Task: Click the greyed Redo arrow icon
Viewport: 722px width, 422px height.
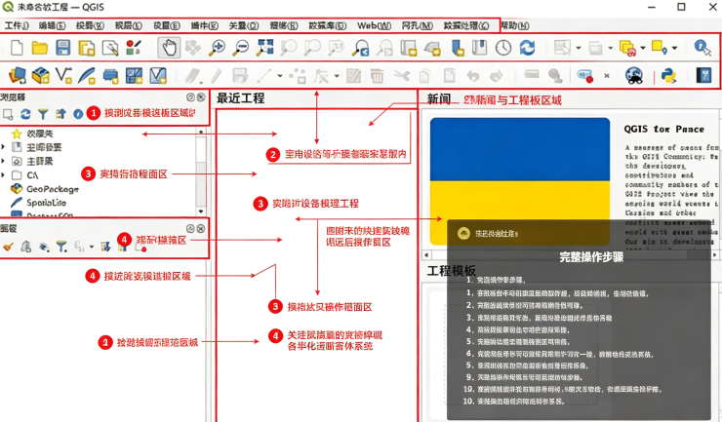Action: coord(497,75)
